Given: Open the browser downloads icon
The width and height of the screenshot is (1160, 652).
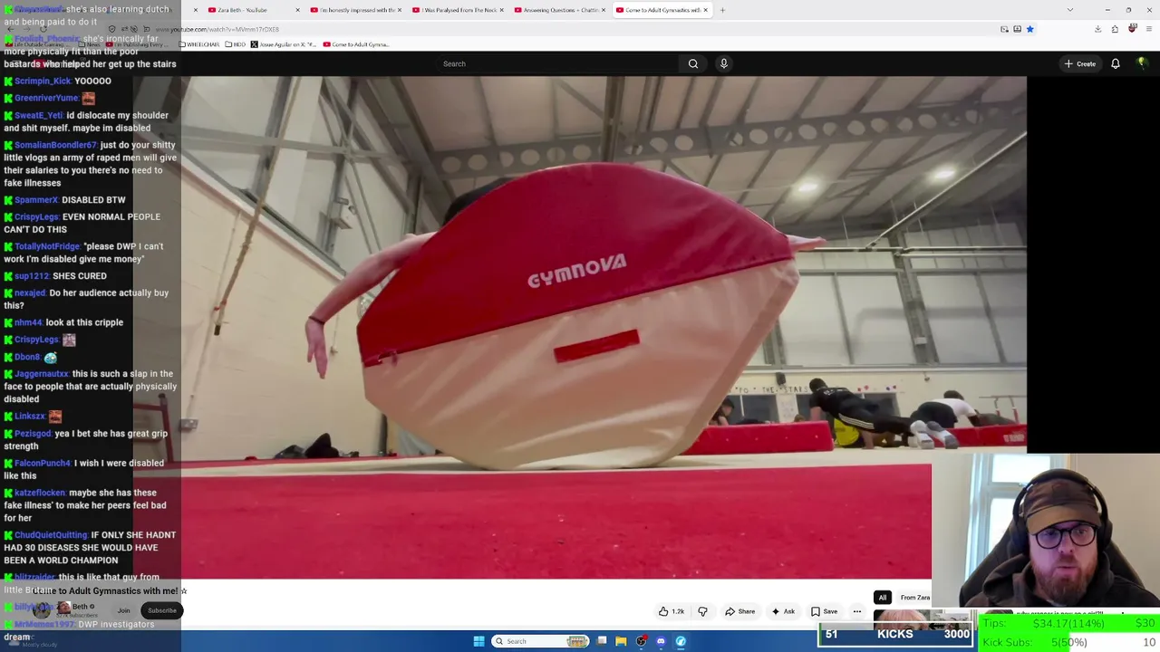Looking at the screenshot, I should coord(1097,29).
